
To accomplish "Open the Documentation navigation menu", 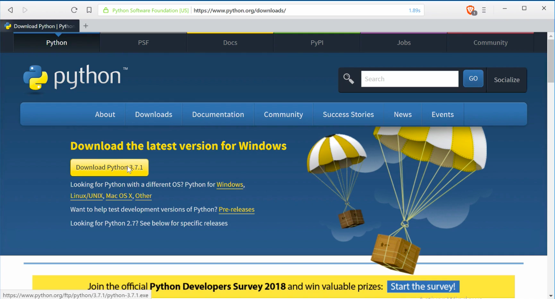I will [218, 114].
